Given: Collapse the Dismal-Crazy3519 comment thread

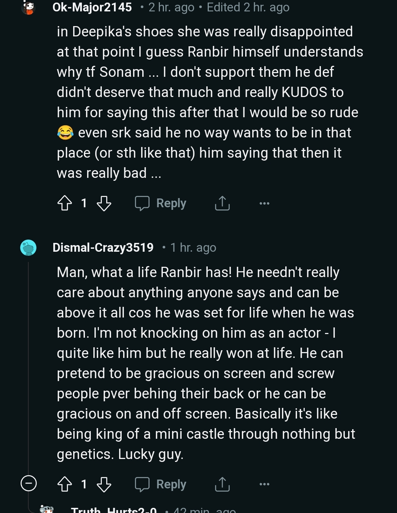Looking at the screenshot, I should (x=28, y=483).
